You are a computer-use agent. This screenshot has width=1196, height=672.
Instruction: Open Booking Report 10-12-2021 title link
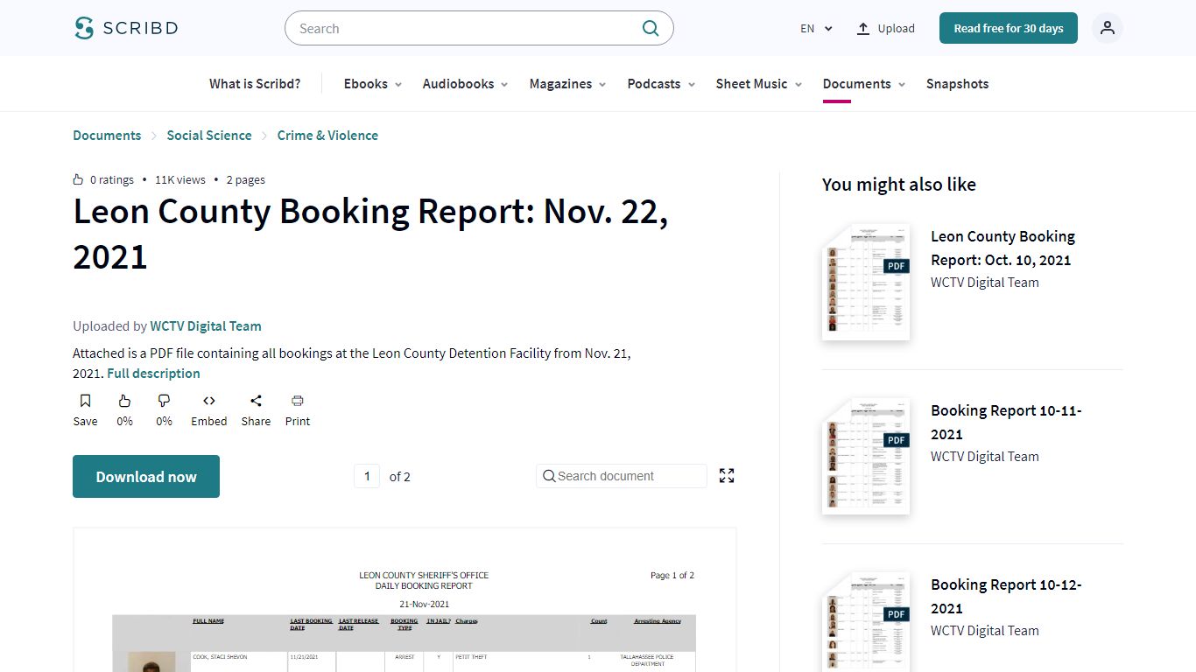coord(1006,596)
